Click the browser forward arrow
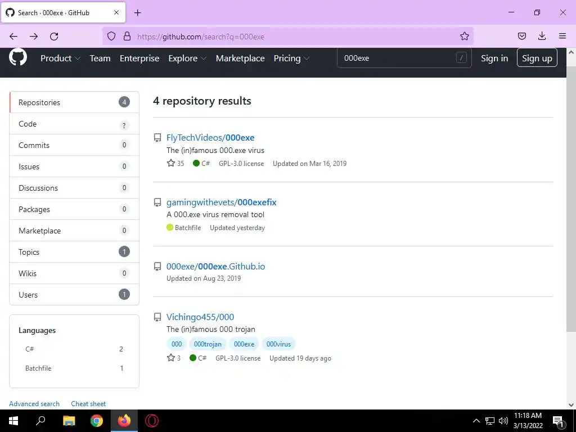The width and height of the screenshot is (576, 432). [x=34, y=37]
